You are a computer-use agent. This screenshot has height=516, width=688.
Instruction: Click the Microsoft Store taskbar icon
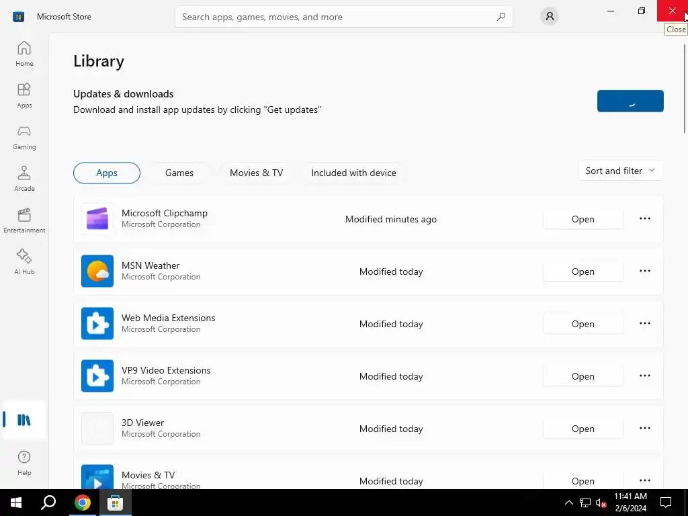[x=116, y=503]
